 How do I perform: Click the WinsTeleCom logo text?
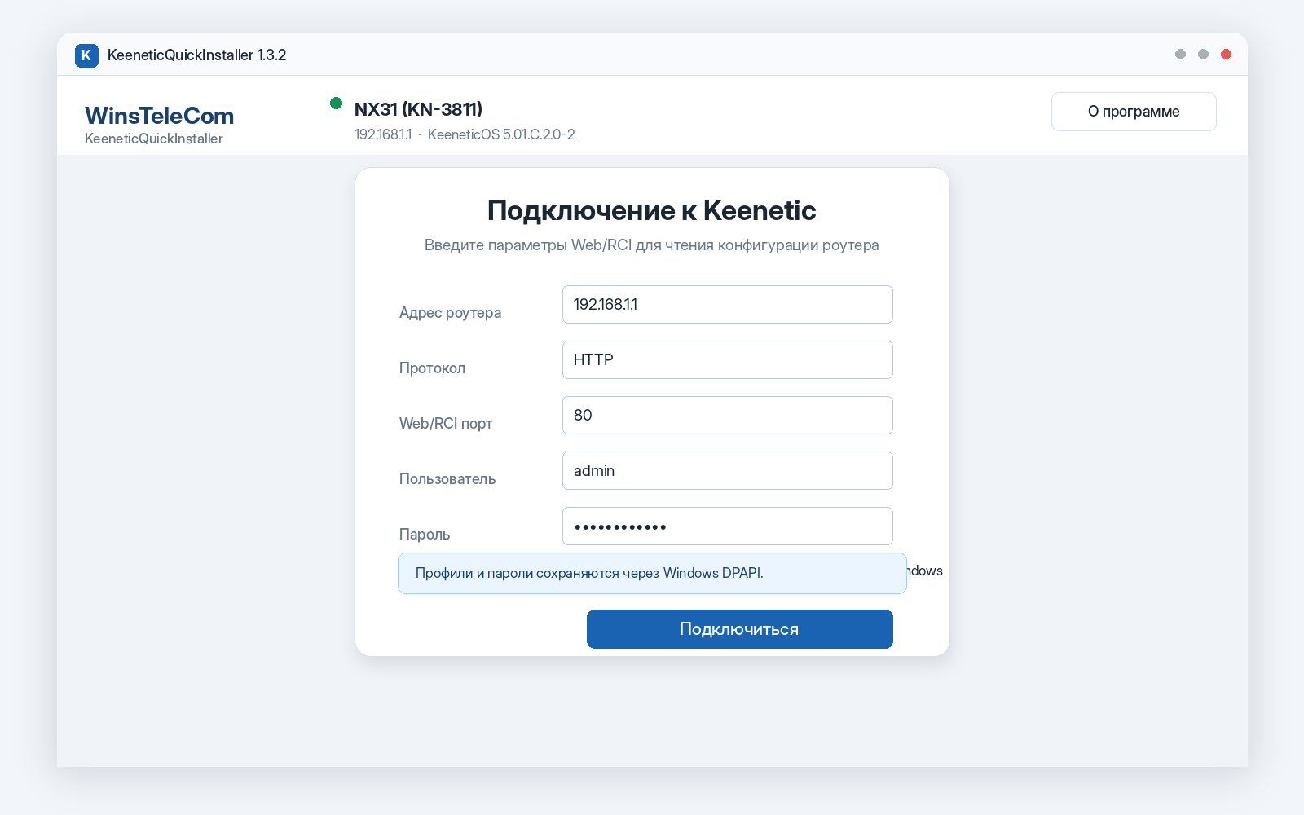tap(159, 116)
